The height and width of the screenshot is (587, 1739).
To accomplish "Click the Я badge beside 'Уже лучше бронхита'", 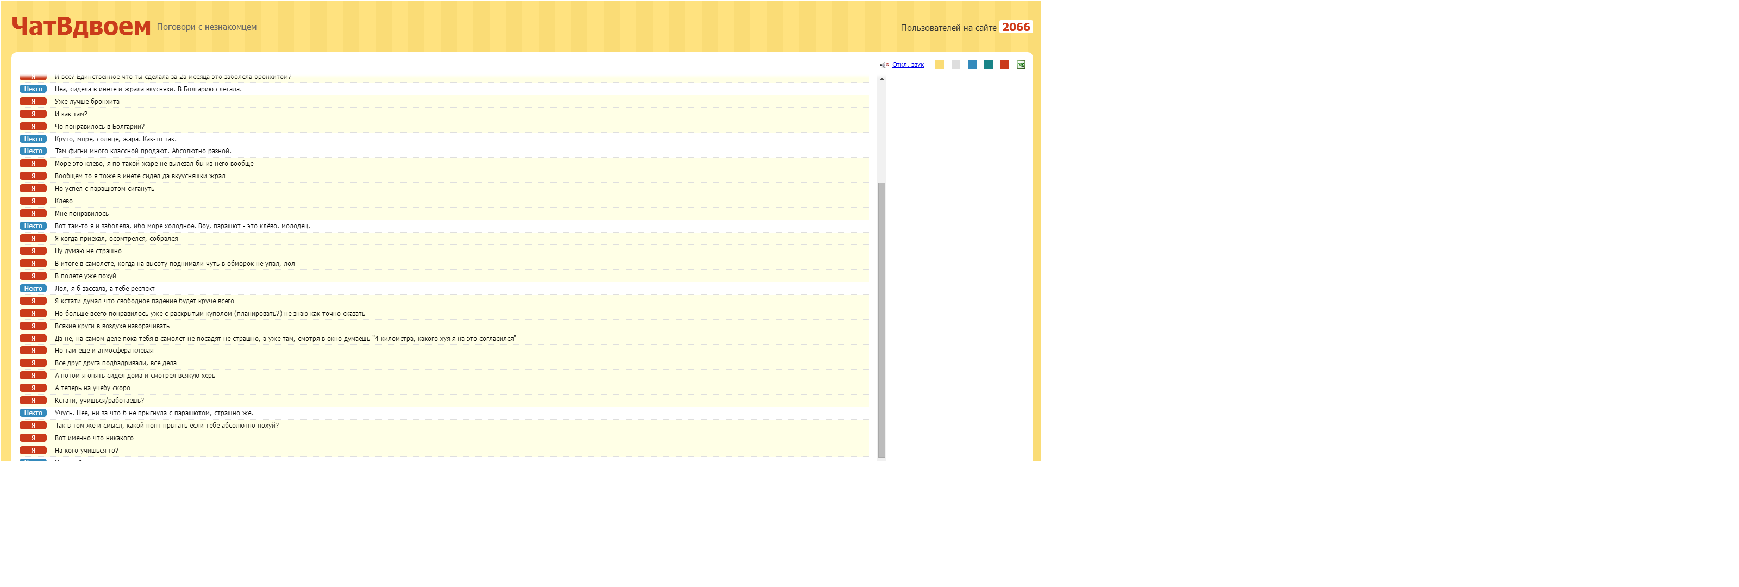I will click(33, 101).
